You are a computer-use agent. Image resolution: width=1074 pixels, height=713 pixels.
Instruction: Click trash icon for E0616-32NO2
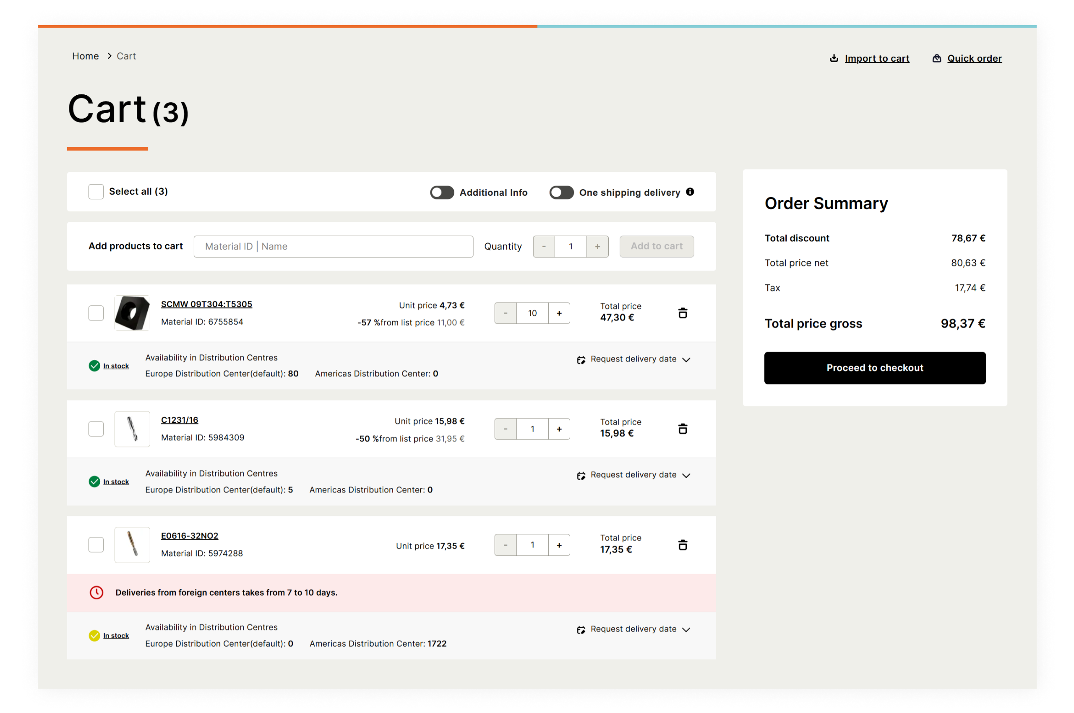point(682,545)
